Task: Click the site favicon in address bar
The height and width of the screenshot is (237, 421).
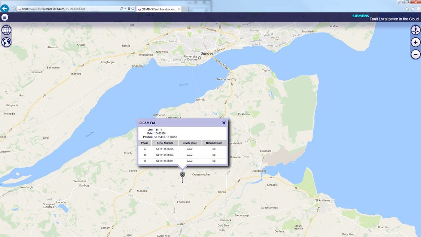Action: coord(19,9)
